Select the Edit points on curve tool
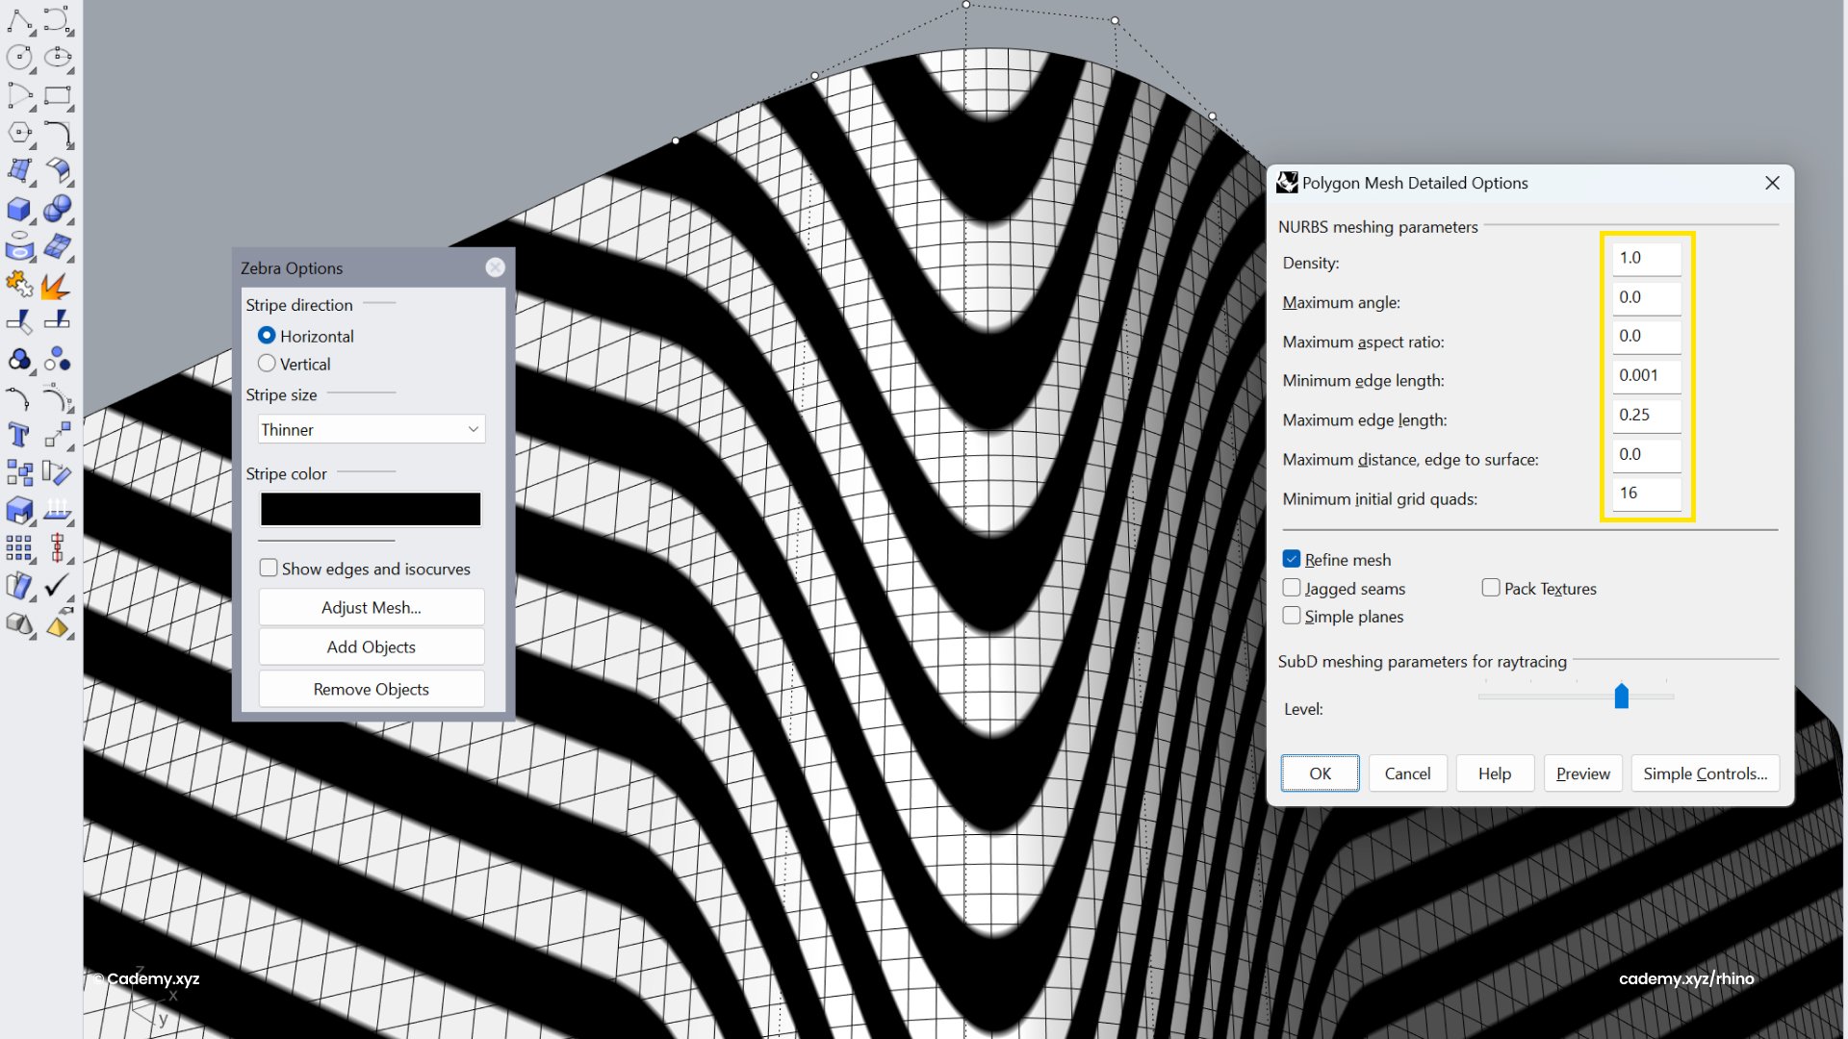 [x=19, y=398]
